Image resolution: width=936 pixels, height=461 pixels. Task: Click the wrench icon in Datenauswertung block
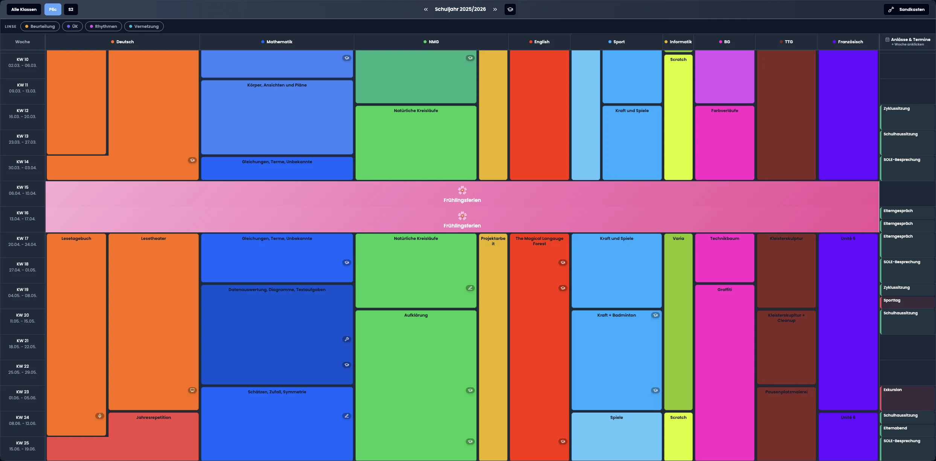pos(347,339)
